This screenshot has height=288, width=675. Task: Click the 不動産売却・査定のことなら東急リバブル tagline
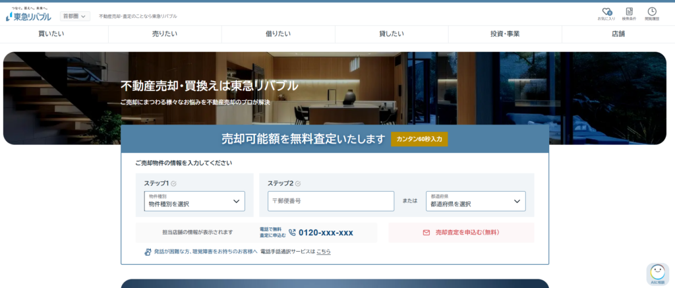pos(138,16)
